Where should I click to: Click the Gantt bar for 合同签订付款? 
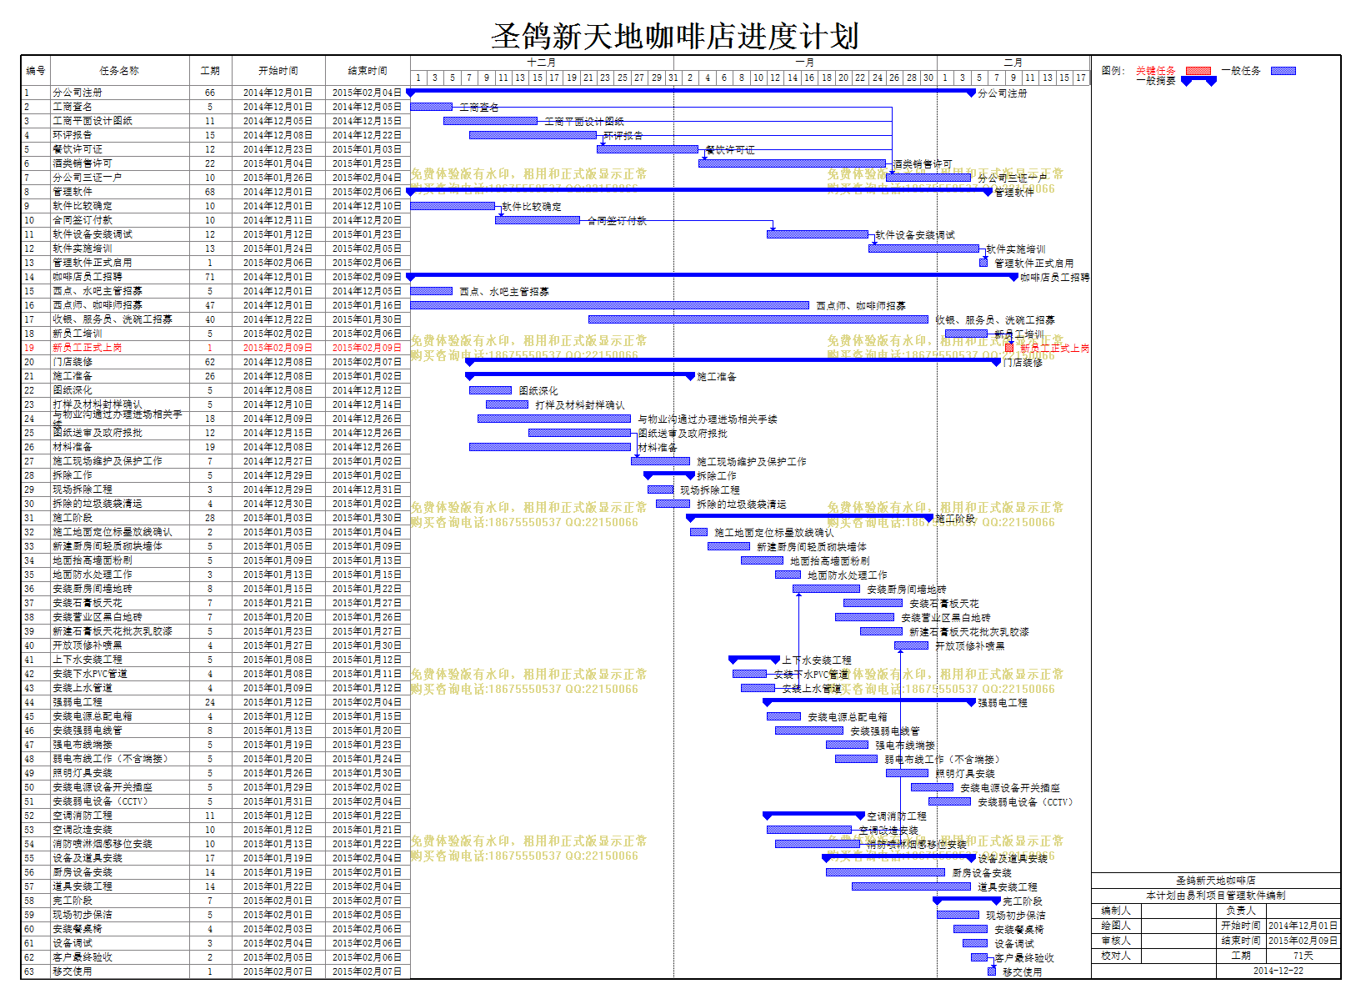(x=538, y=220)
